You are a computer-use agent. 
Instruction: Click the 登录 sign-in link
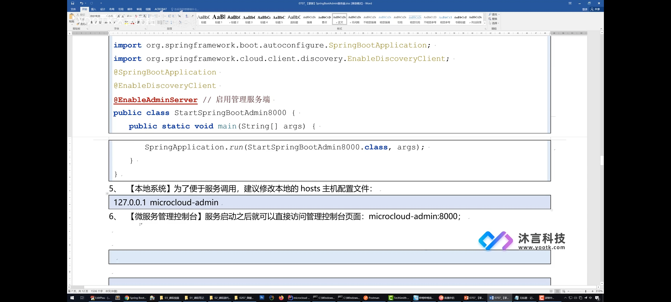[x=585, y=9]
